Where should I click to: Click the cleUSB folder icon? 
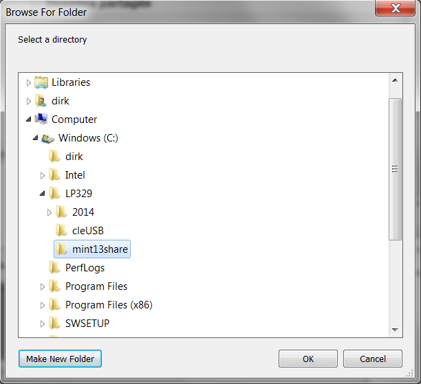pos(61,231)
